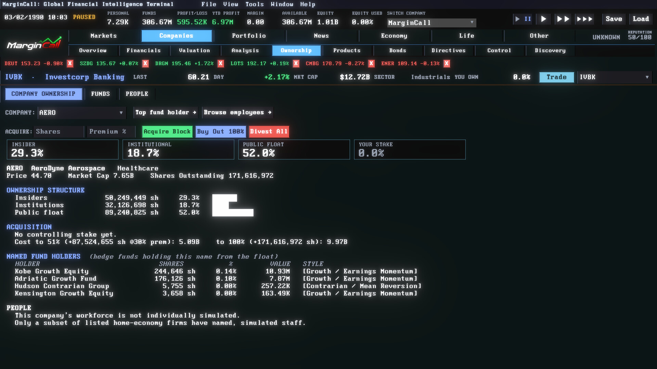Click the Divest All button
Viewport: 657px width, 369px height.
click(269, 132)
